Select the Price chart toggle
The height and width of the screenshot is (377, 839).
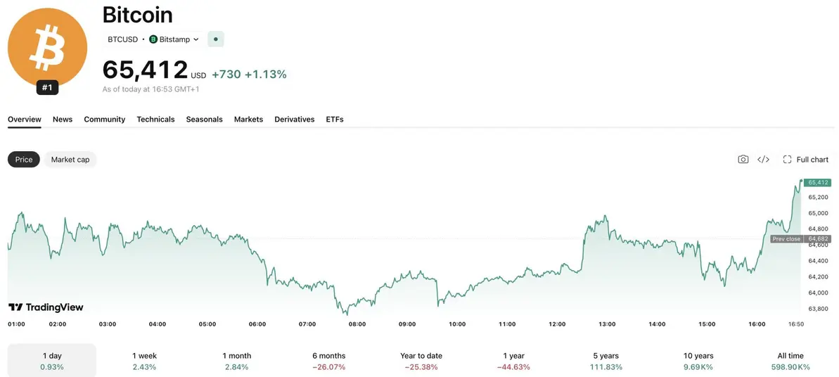point(23,160)
